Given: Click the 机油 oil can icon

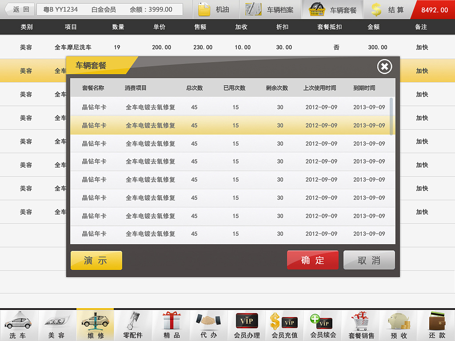Looking at the screenshot, I should click(x=204, y=9).
